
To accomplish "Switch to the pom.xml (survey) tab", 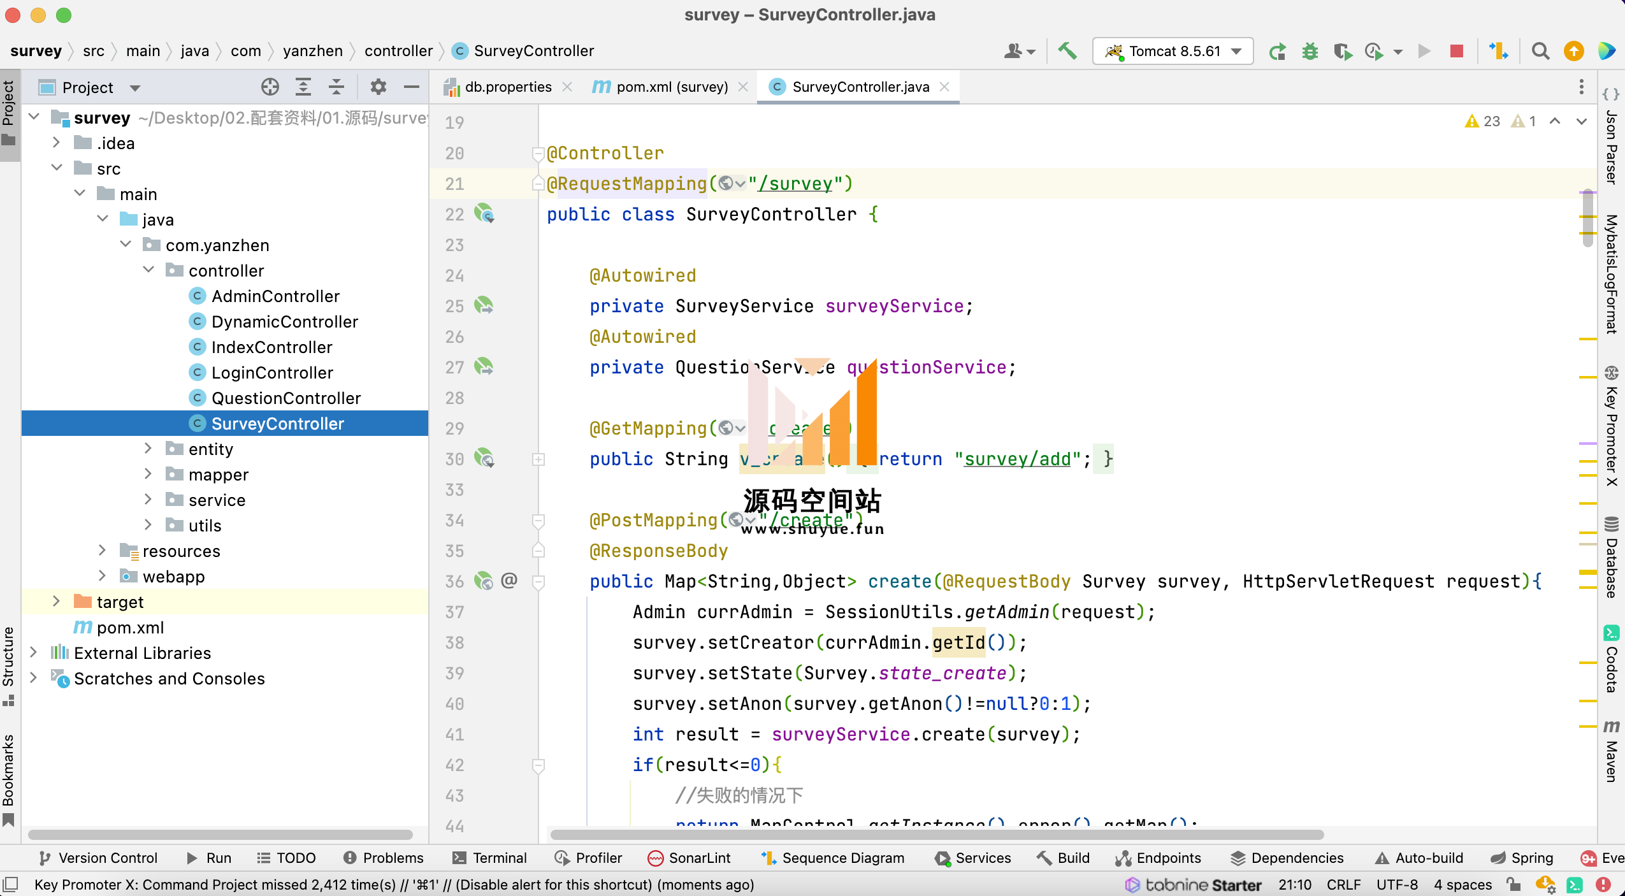I will (671, 87).
